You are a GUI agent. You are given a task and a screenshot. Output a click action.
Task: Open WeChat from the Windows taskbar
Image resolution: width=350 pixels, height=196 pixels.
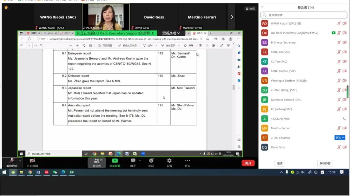(x=55, y=172)
